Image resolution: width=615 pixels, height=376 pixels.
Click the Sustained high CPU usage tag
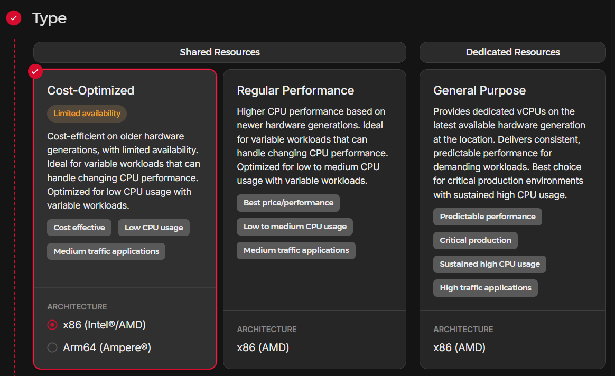pyautogui.click(x=490, y=264)
